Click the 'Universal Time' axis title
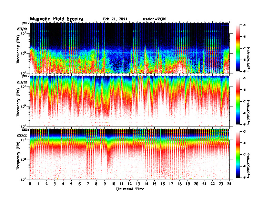 point(130,189)
